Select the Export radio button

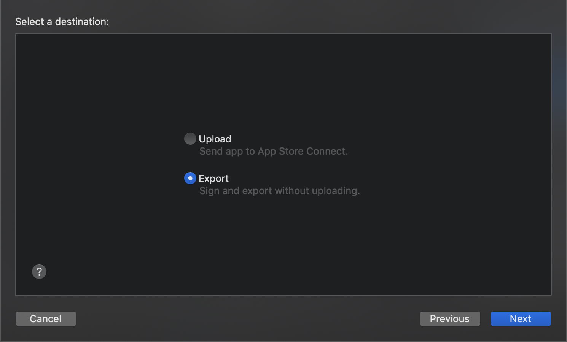(x=190, y=178)
